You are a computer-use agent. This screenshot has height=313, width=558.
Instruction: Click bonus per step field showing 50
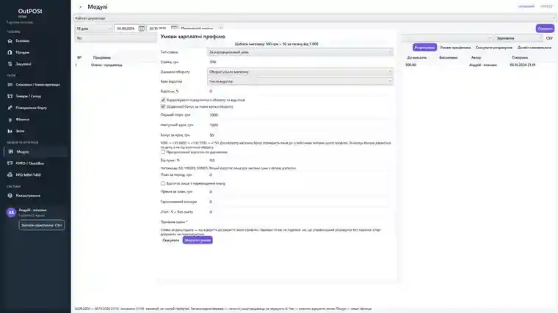click(x=300, y=135)
